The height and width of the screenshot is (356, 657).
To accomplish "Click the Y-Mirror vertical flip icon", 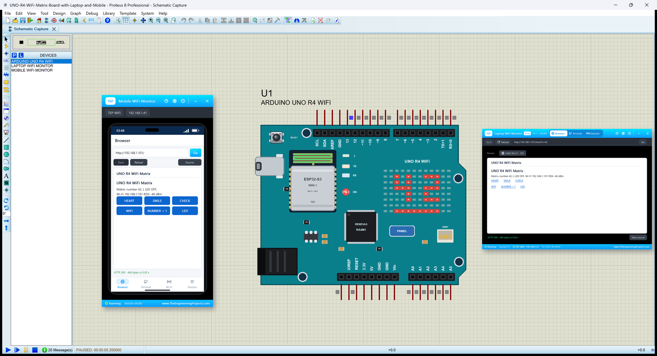I will 6,228.
